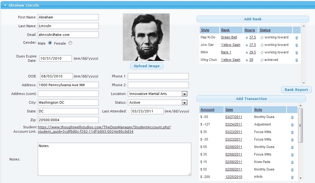Click the Abraham Lincoln photo
Viewport: 315px width, 183px height.
(x=146, y=37)
